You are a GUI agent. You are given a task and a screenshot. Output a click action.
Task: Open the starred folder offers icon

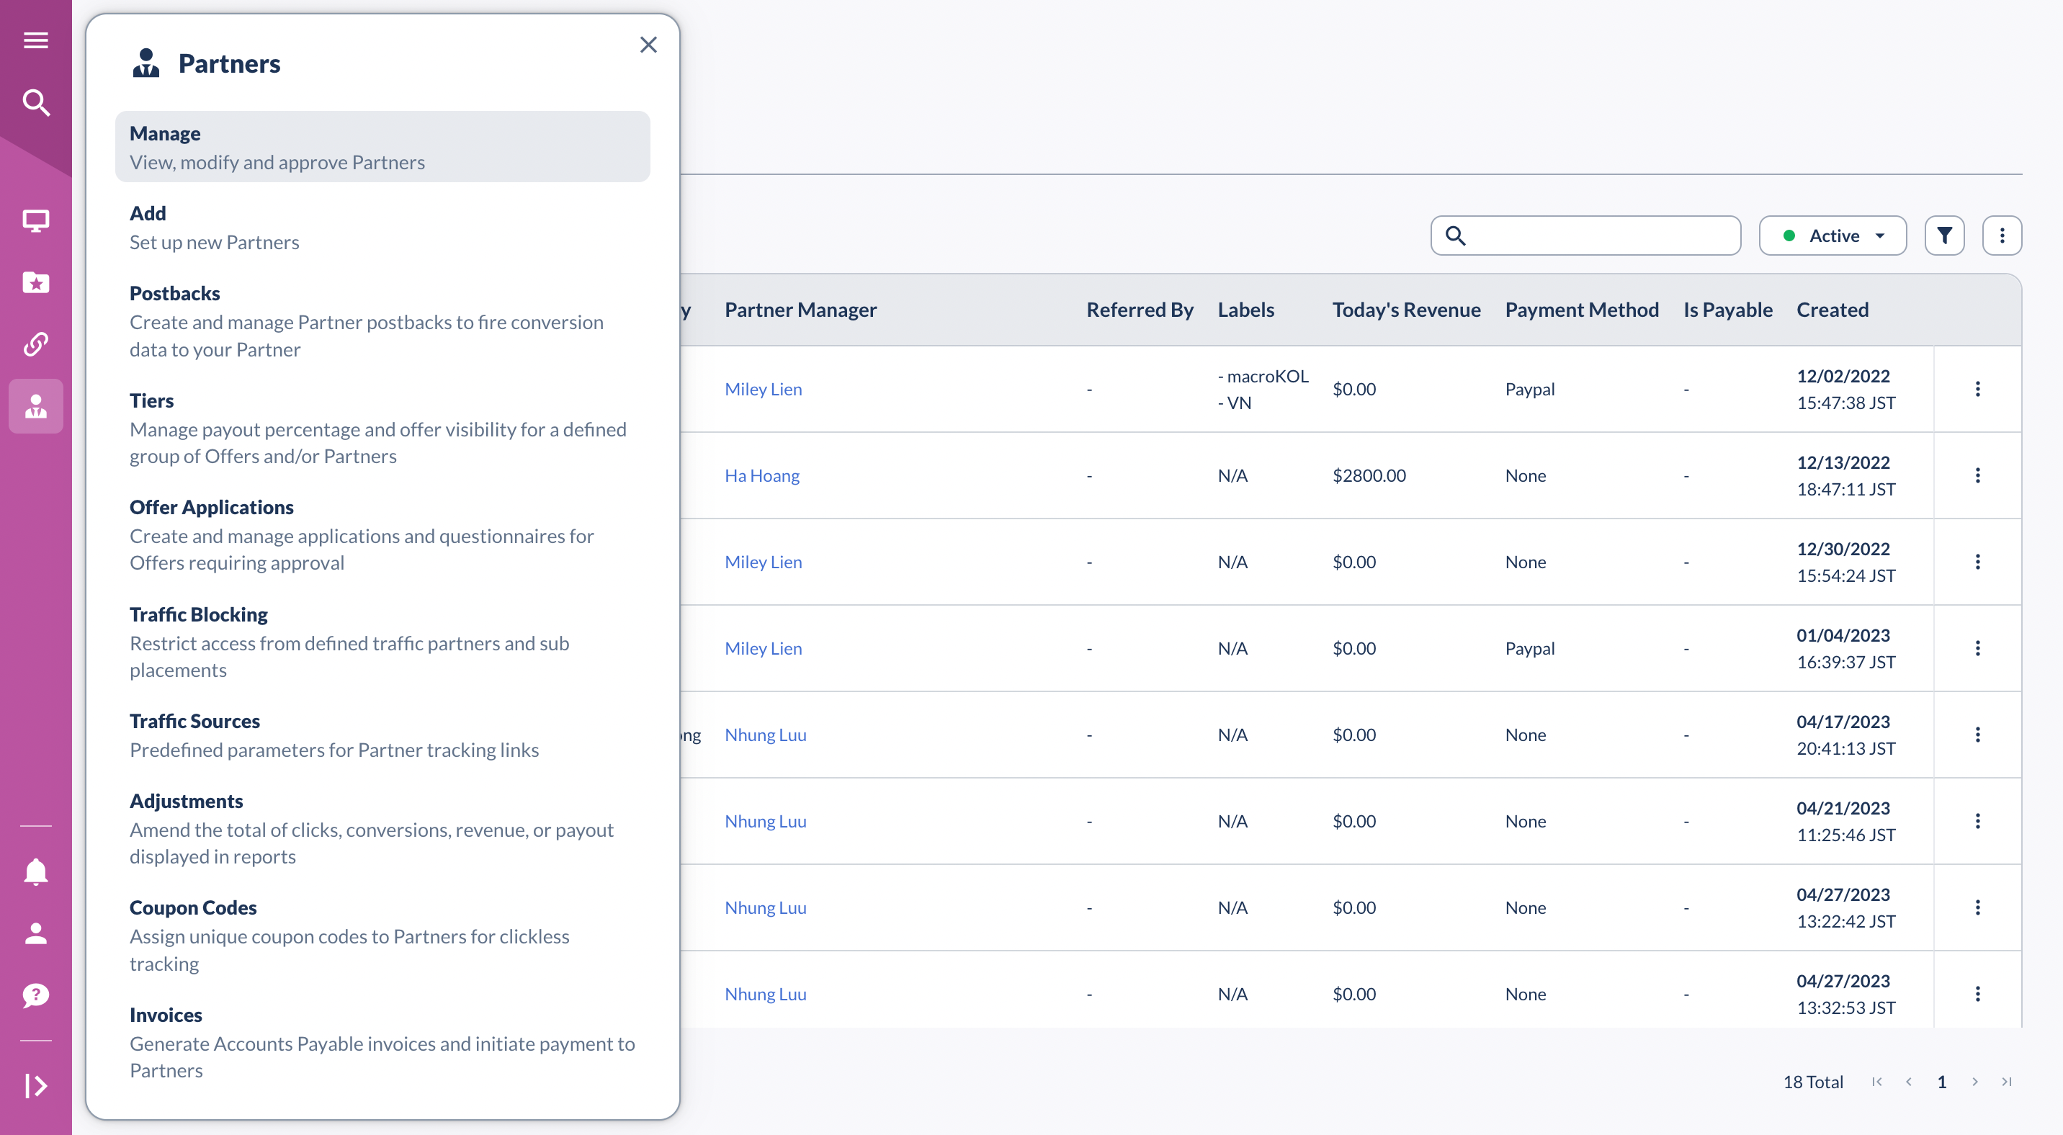(x=36, y=282)
